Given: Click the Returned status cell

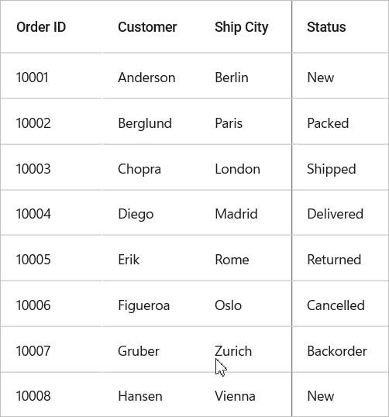Looking at the screenshot, I should (x=340, y=258).
